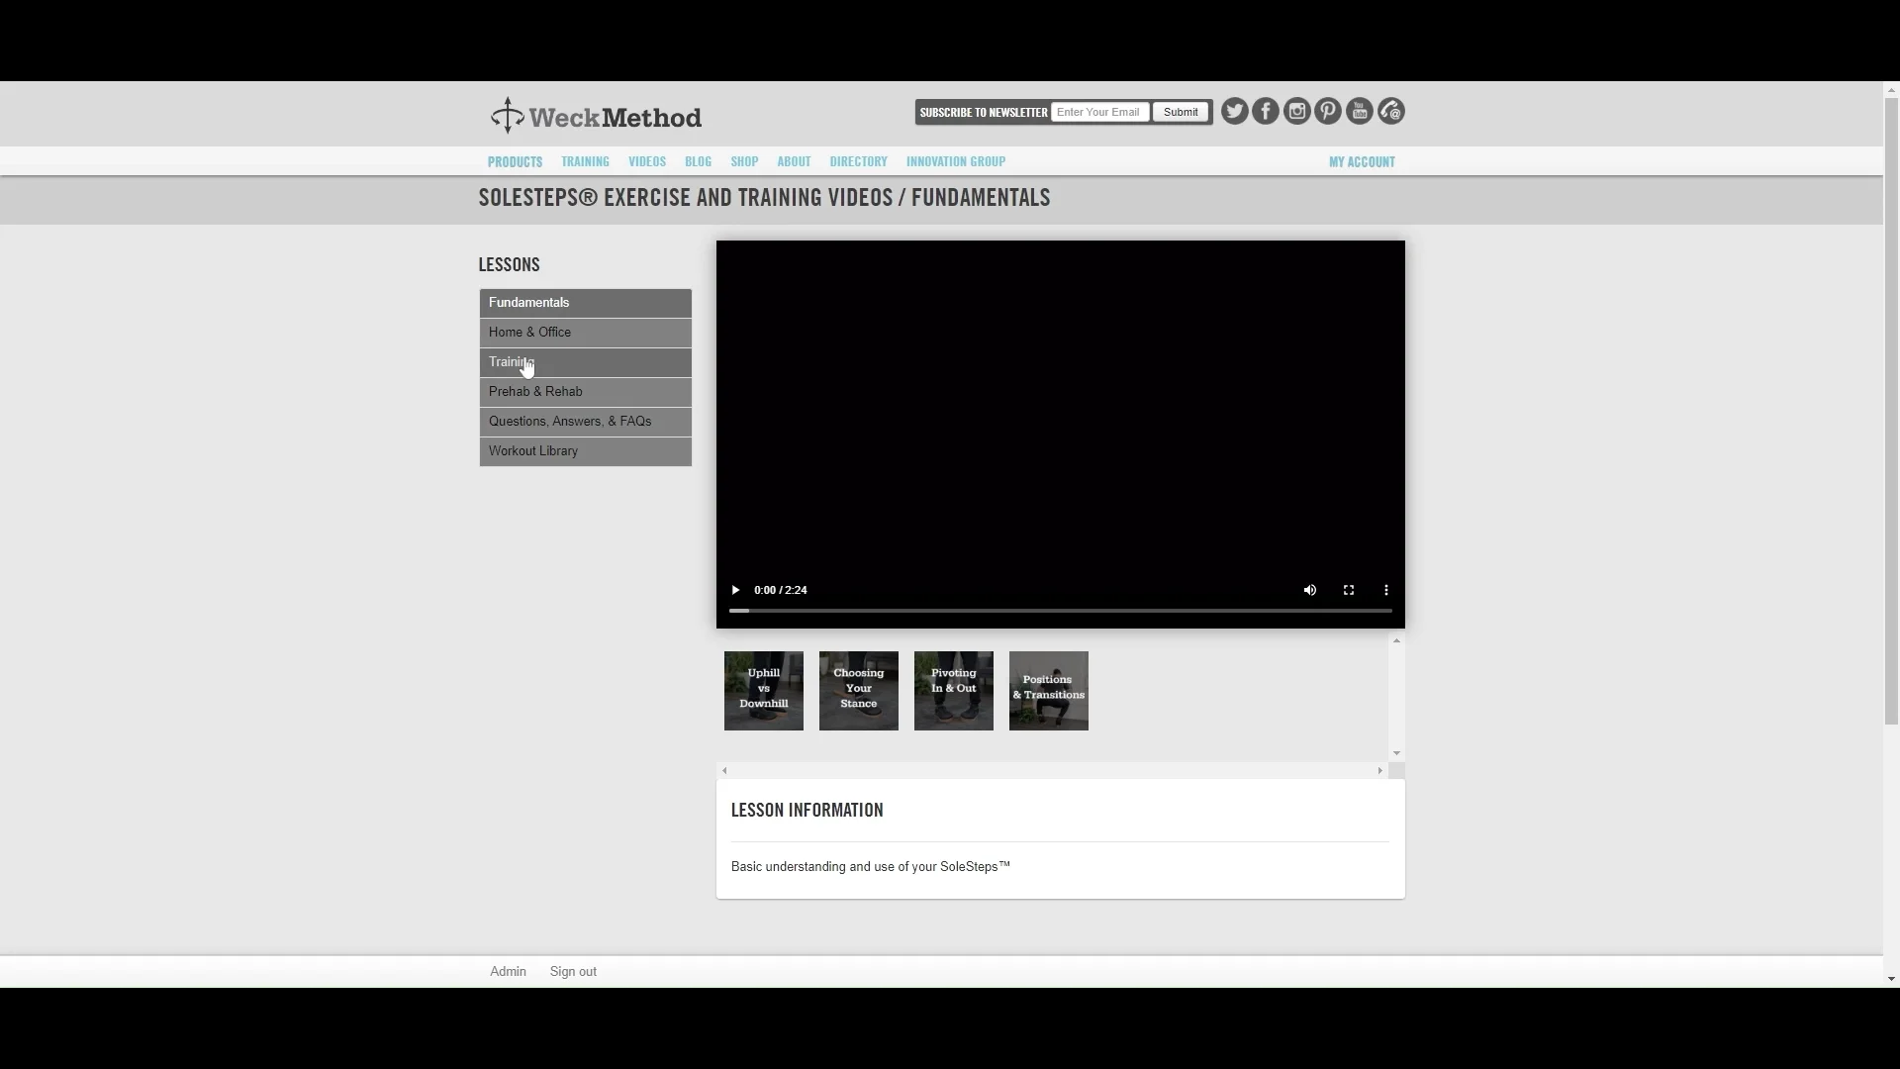1900x1069 pixels.
Task: Mute the video volume
Action: point(1310,590)
